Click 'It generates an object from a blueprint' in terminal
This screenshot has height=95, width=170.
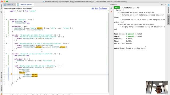pyautogui.click(x=136, y=12)
